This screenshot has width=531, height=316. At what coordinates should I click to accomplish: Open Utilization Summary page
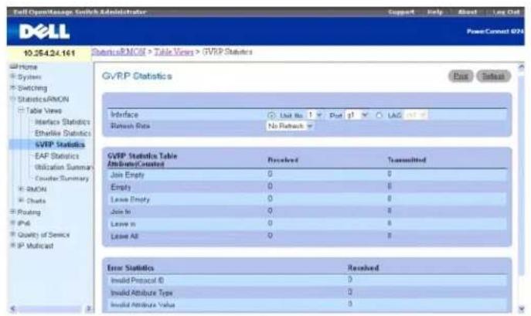point(63,168)
